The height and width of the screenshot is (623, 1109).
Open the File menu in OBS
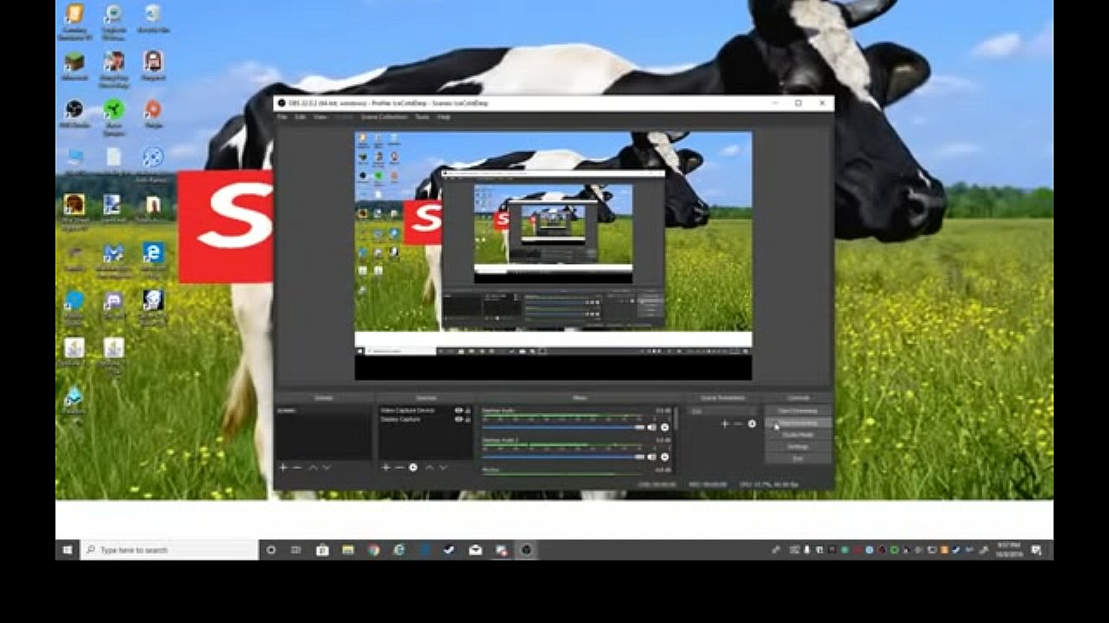(x=282, y=117)
